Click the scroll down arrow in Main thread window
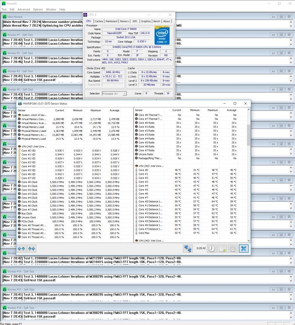Image resolution: width=295 pixels, height=325 pixels. pos(291,26)
